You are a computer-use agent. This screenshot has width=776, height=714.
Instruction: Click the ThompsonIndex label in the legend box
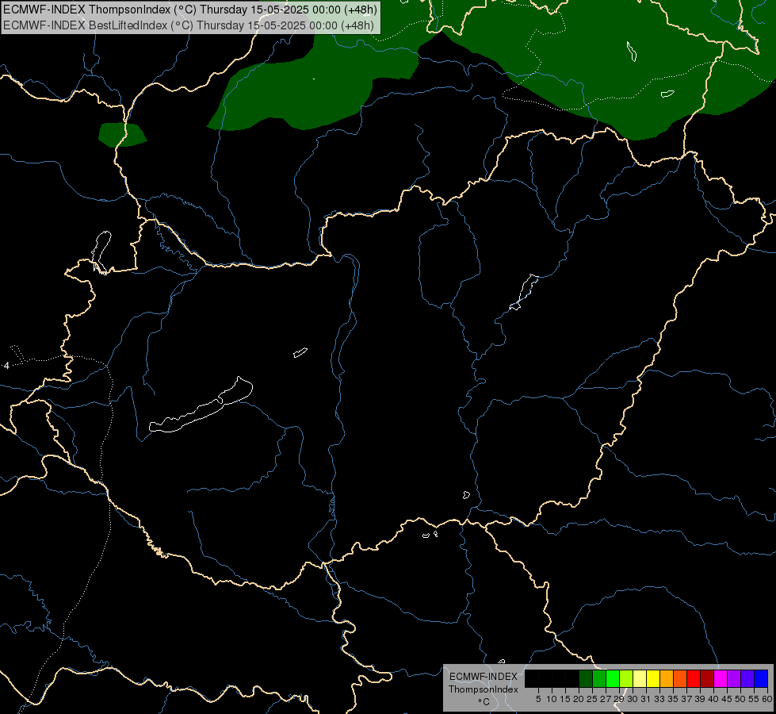pyautogui.click(x=483, y=689)
